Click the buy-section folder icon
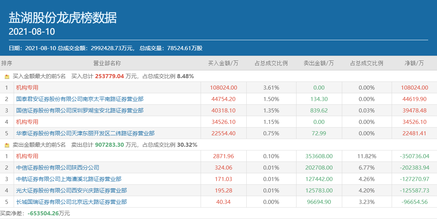 (7, 76)
